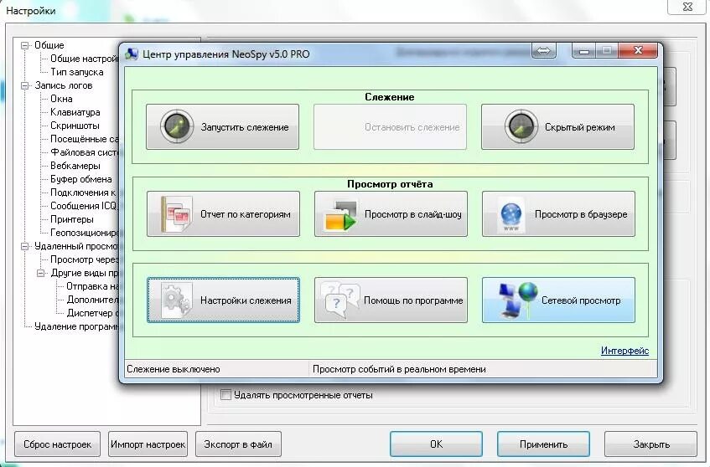Click the www globe icon on Просмотр в браузере
This screenshot has height=467, width=710.
(511, 216)
